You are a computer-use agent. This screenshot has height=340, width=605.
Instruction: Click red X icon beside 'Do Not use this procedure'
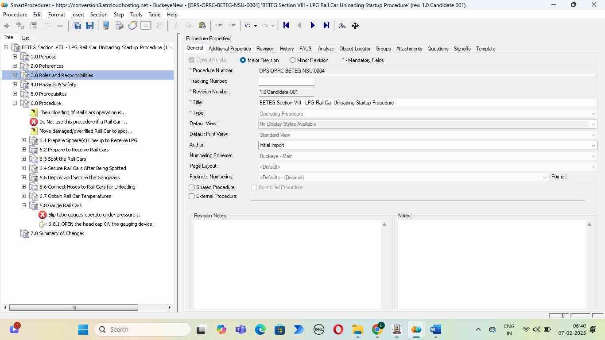coord(34,122)
